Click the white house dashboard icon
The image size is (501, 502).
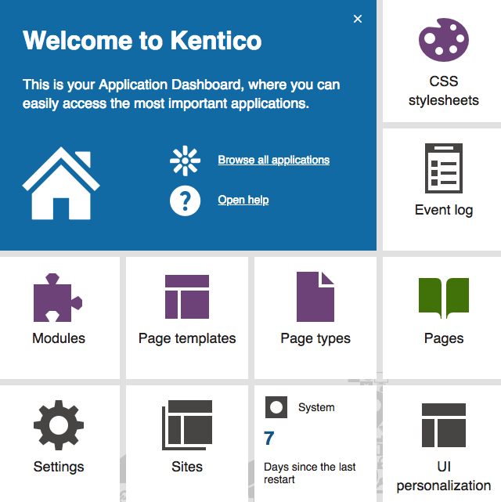pos(61,183)
